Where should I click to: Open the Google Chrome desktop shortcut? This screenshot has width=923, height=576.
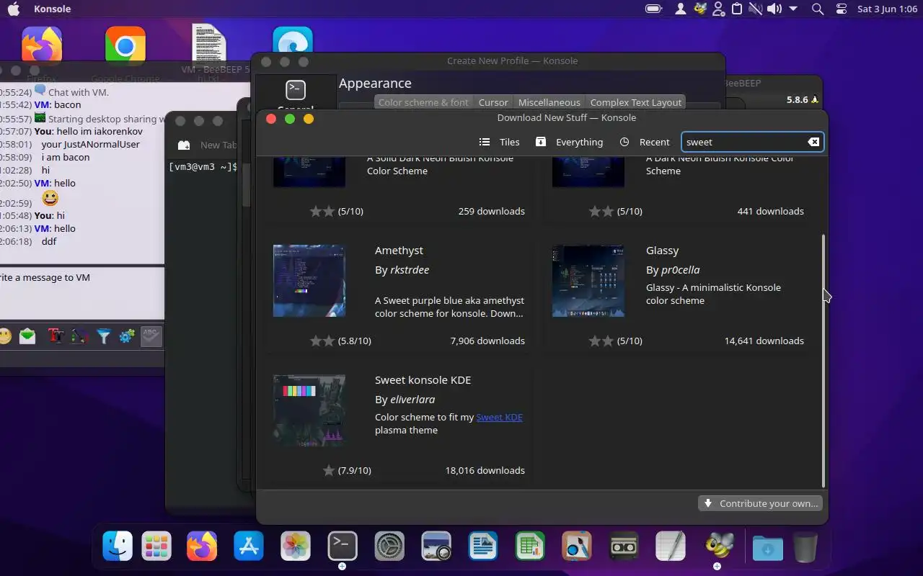(125, 47)
